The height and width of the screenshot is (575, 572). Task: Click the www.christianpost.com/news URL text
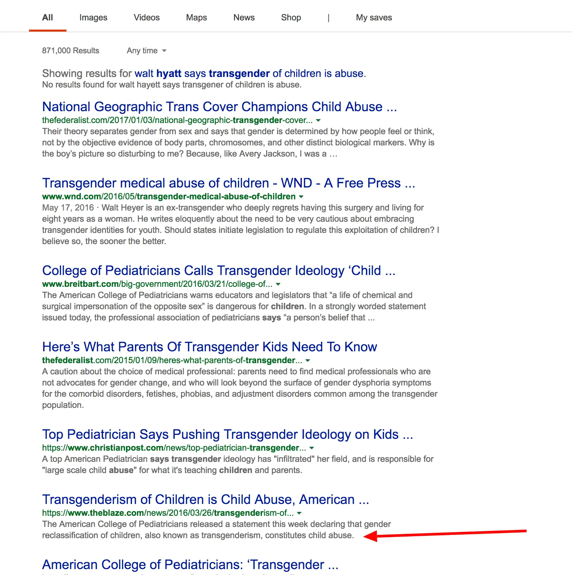click(174, 448)
